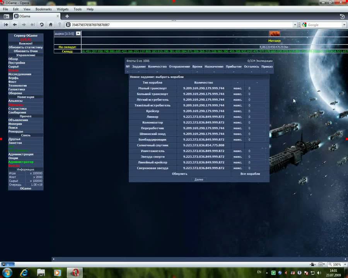Open Флот in sidebar
This screenshot has width=348, height=278.
pos(12,81)
